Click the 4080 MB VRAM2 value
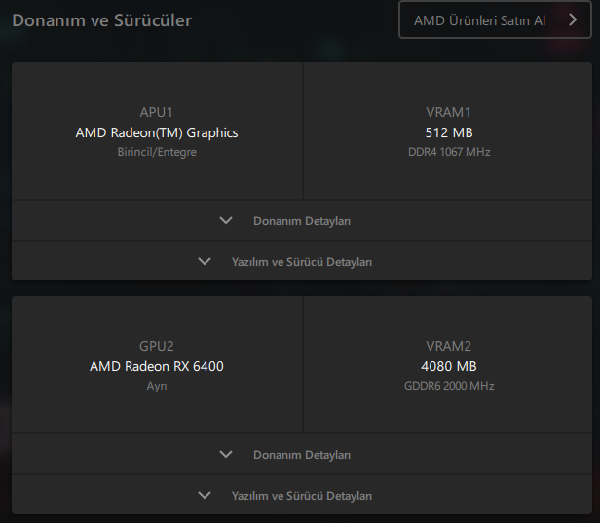Screen dimensions: 600x523 (449, 366)
